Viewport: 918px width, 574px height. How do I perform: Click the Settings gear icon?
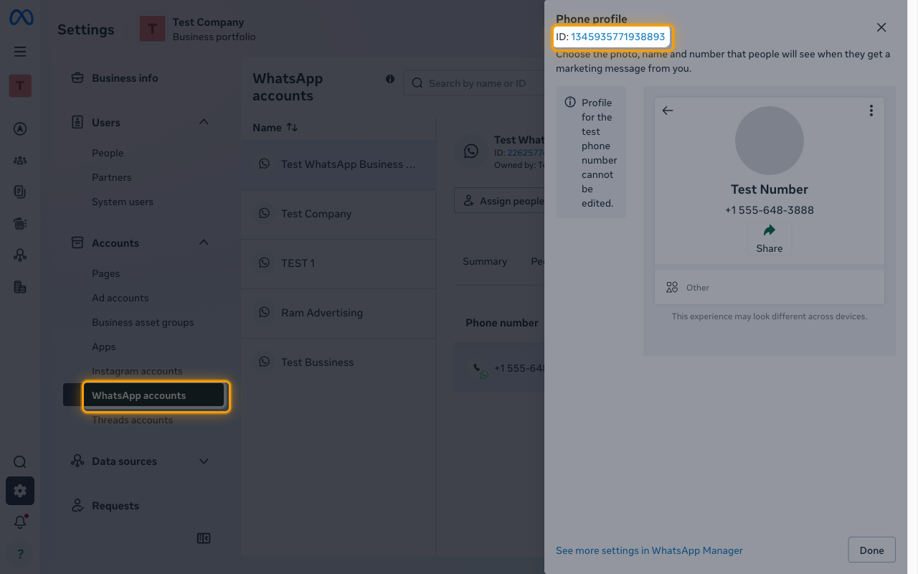20,491
